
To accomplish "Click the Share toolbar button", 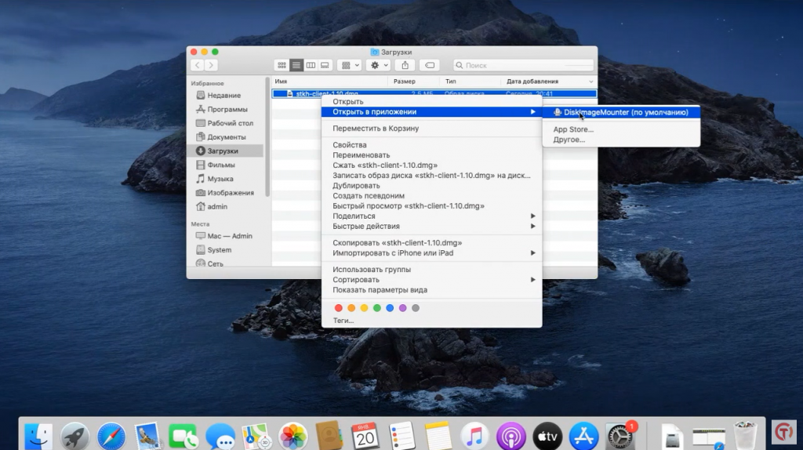I will point(405,66).
